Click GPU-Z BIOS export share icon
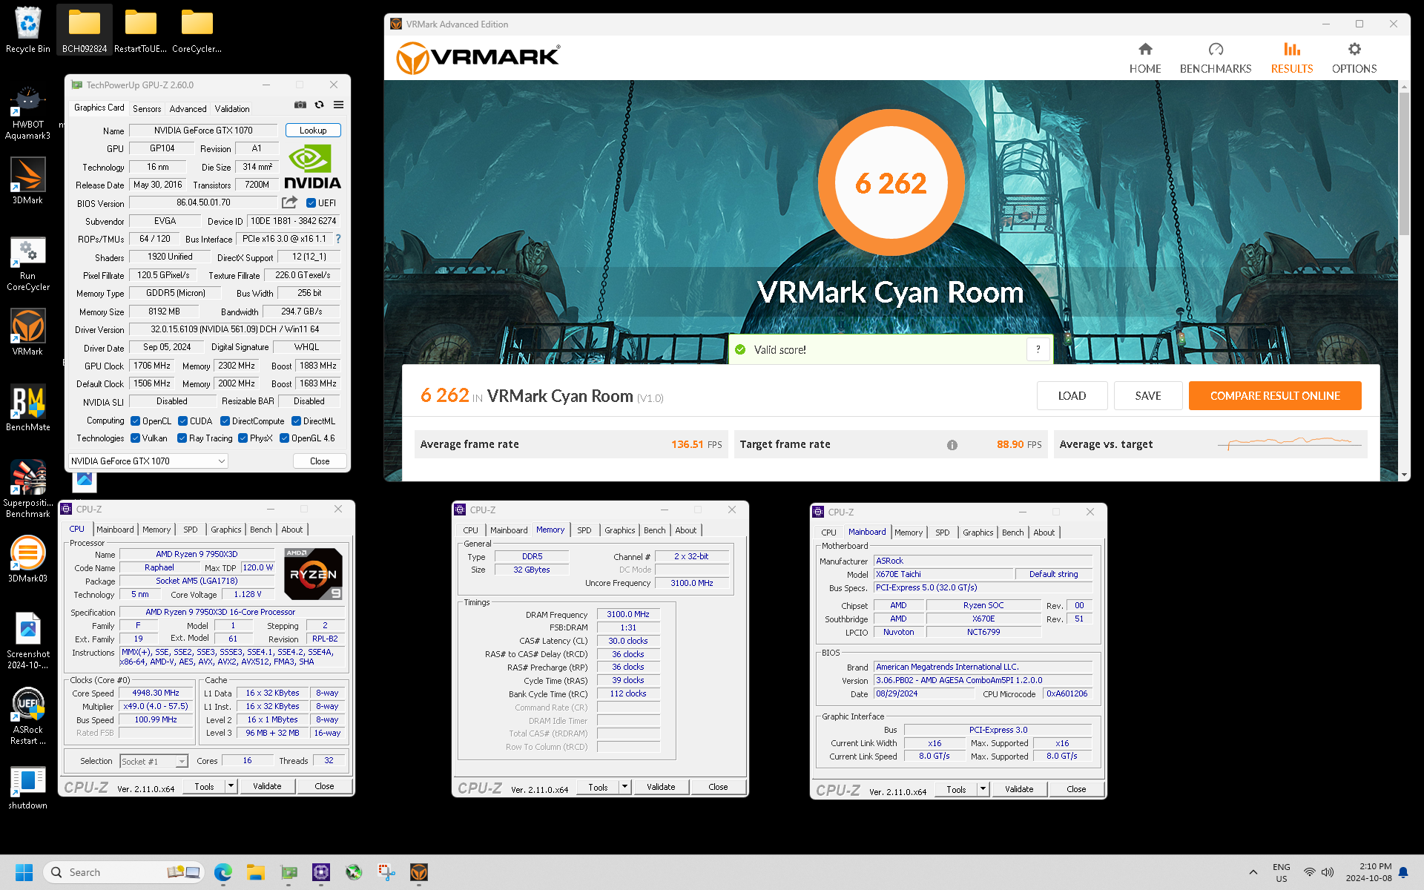 [289, 202]
